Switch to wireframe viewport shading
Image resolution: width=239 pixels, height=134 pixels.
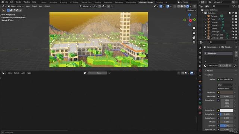179,6
